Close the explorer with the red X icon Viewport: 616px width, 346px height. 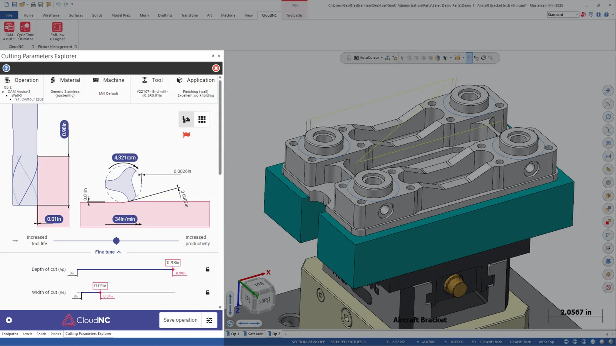216,68
